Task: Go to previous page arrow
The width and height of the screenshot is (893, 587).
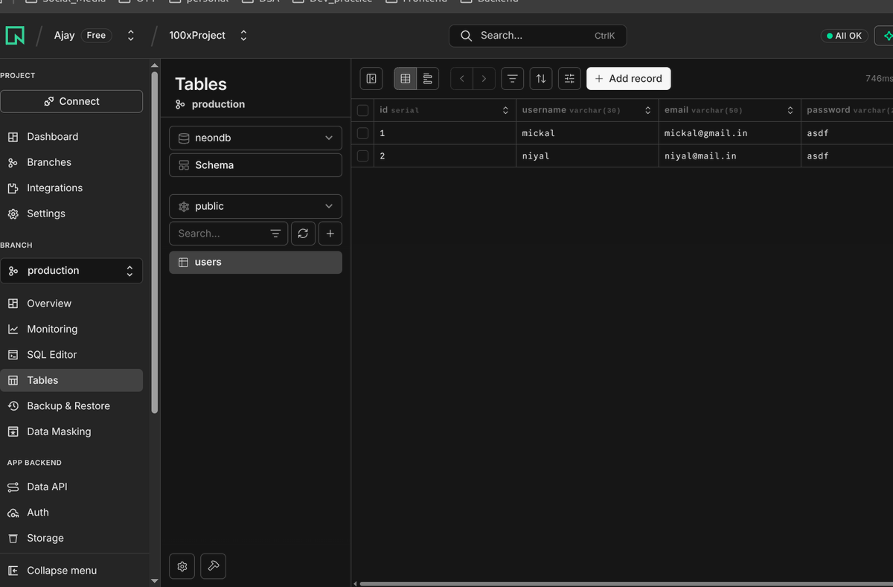Action: 461,78
